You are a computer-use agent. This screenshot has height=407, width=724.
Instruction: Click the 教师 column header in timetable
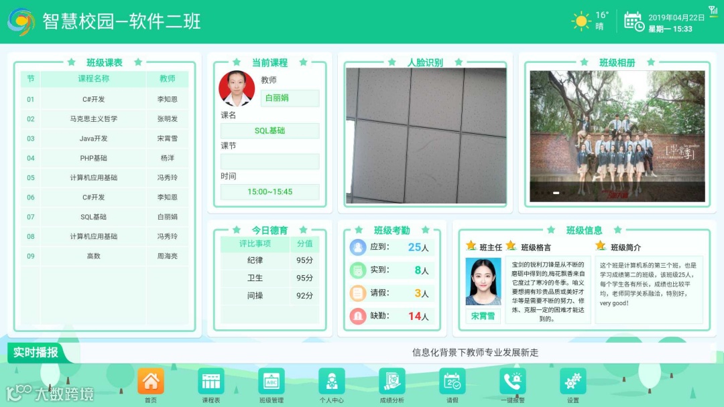(x=168, y=79)
